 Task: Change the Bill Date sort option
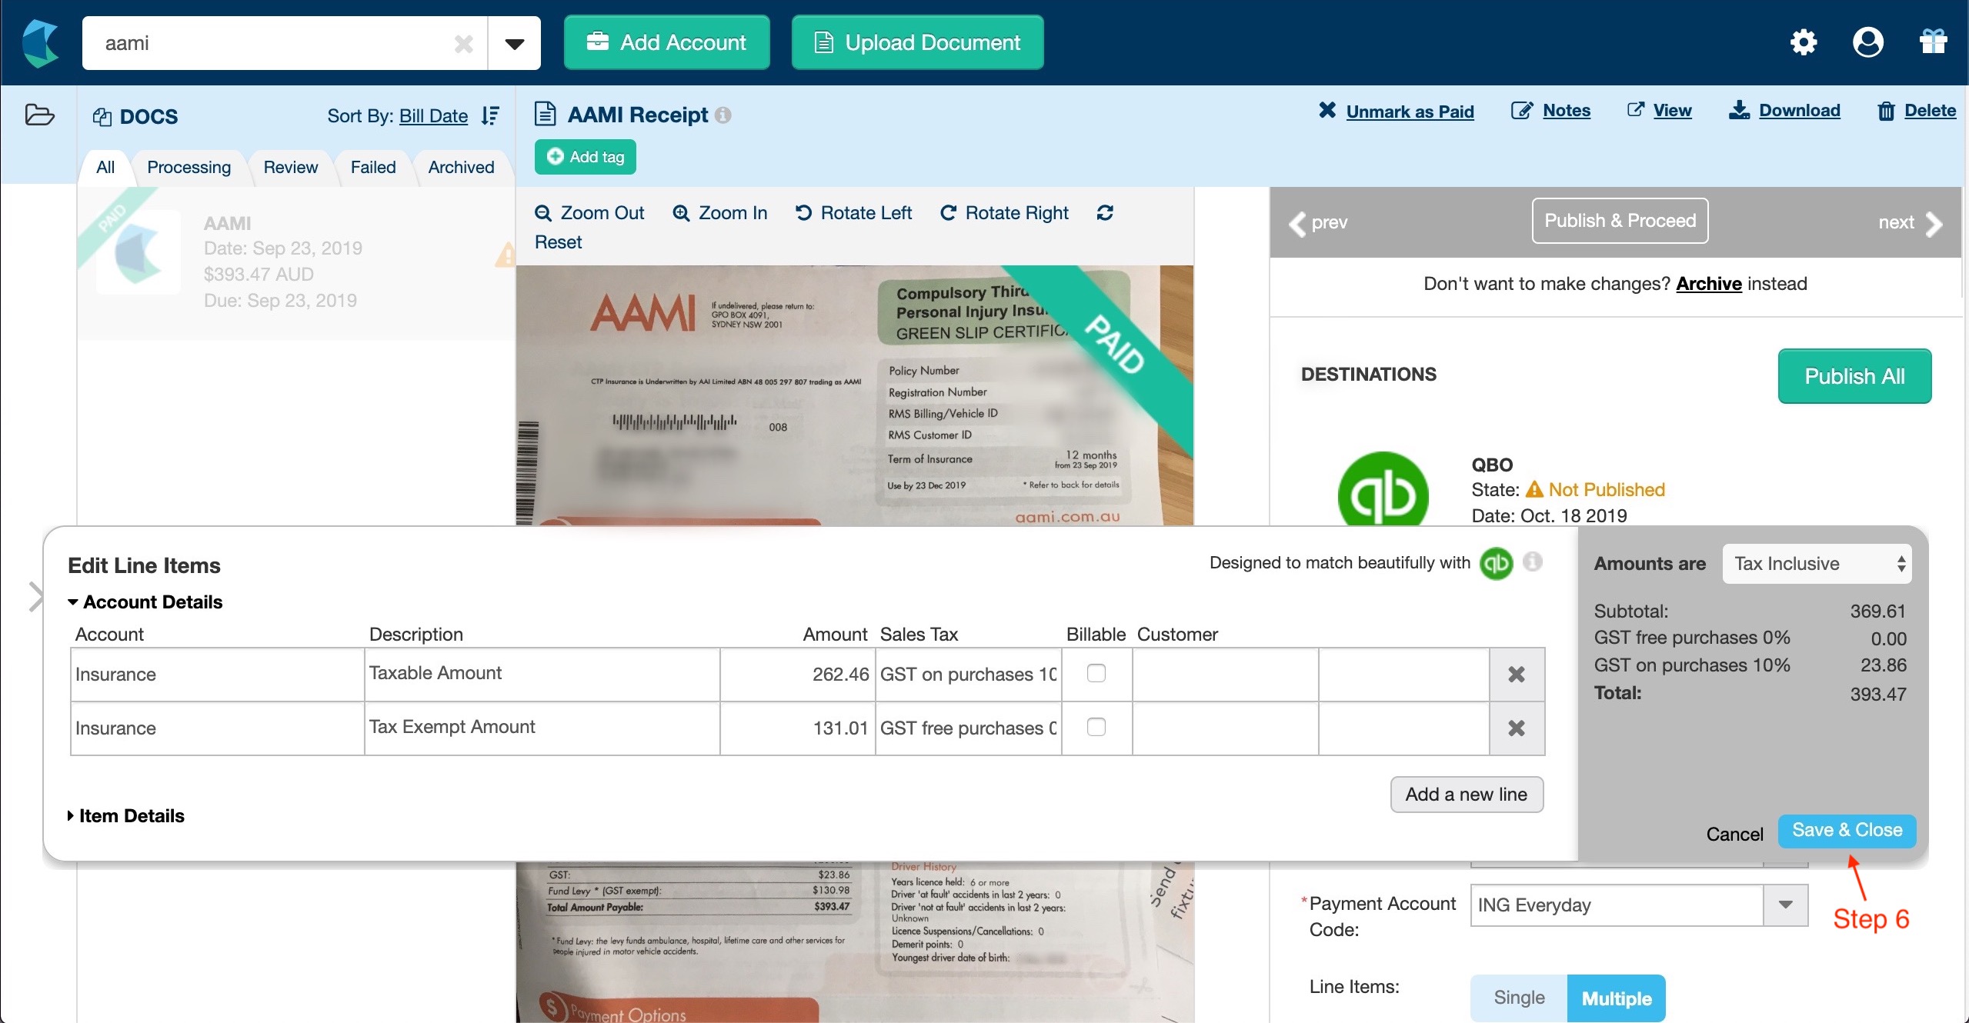433,116
